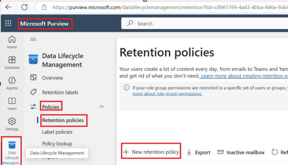
Task: Open Learn more about creating retention link
Action: tap(244, 76)
